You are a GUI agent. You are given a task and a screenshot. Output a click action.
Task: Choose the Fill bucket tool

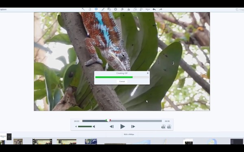pyautogui.click(x=129, y=9)
